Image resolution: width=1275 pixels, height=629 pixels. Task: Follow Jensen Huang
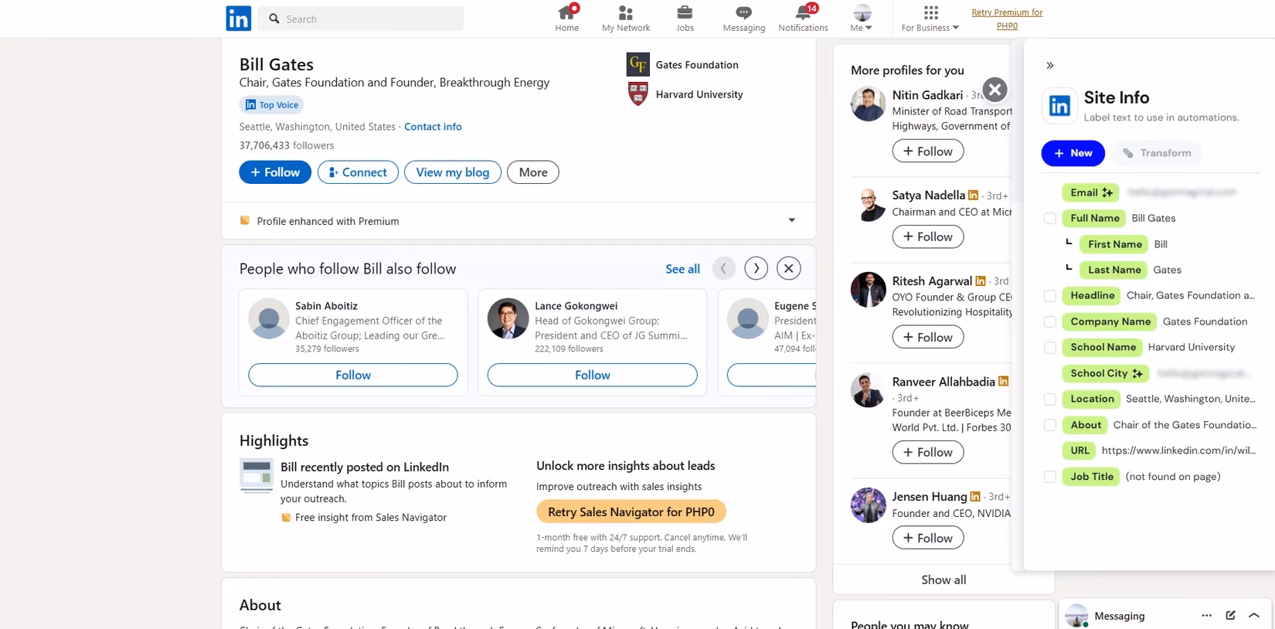pos(928,538)
